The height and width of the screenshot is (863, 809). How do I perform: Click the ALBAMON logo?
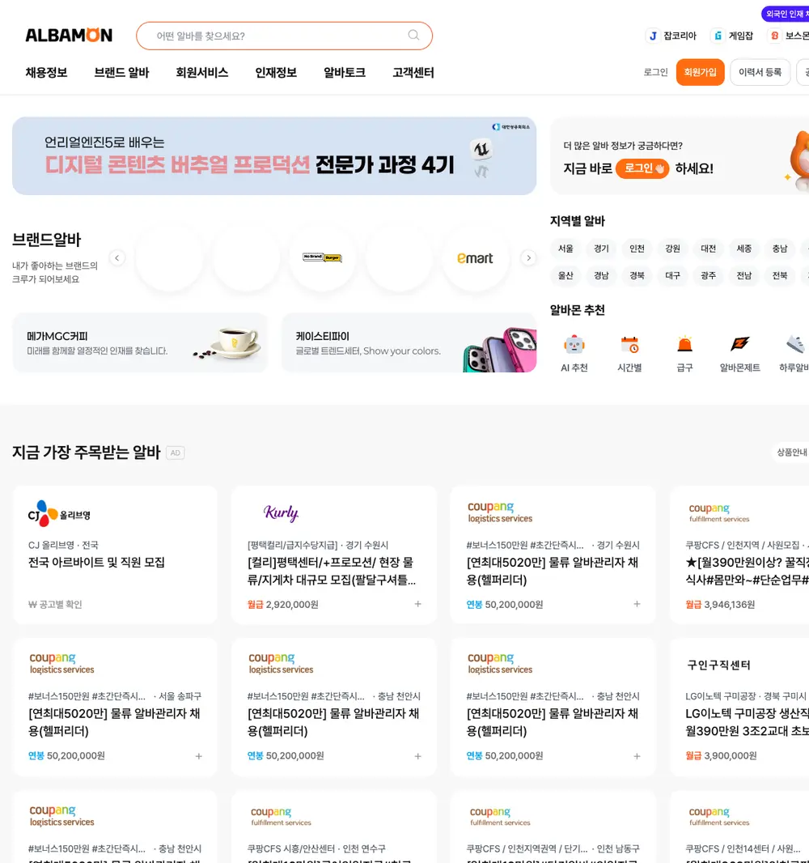pos(69,36)
